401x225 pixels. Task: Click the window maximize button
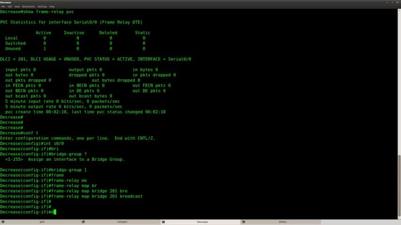point(392,2)
